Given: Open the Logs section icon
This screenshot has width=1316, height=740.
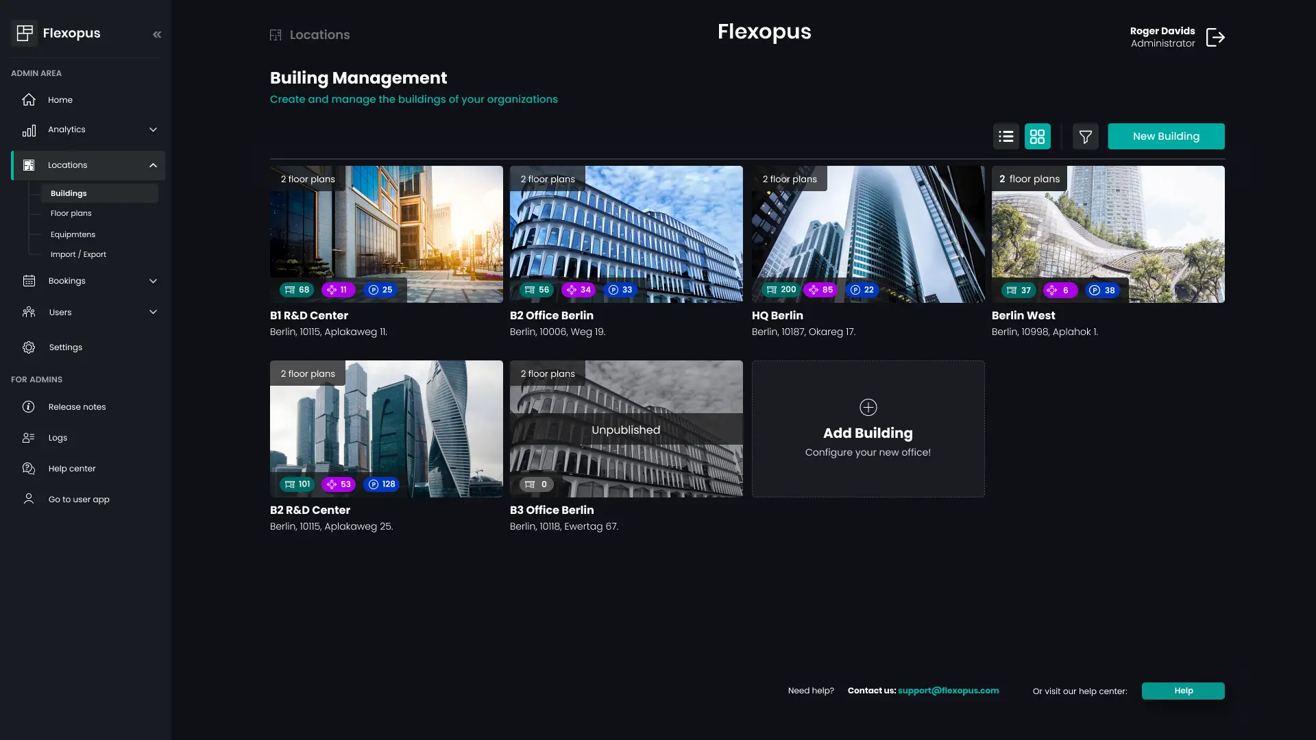Looking at the screenshot, I should (28, 437).
